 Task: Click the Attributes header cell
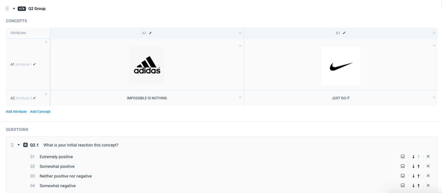28,33
